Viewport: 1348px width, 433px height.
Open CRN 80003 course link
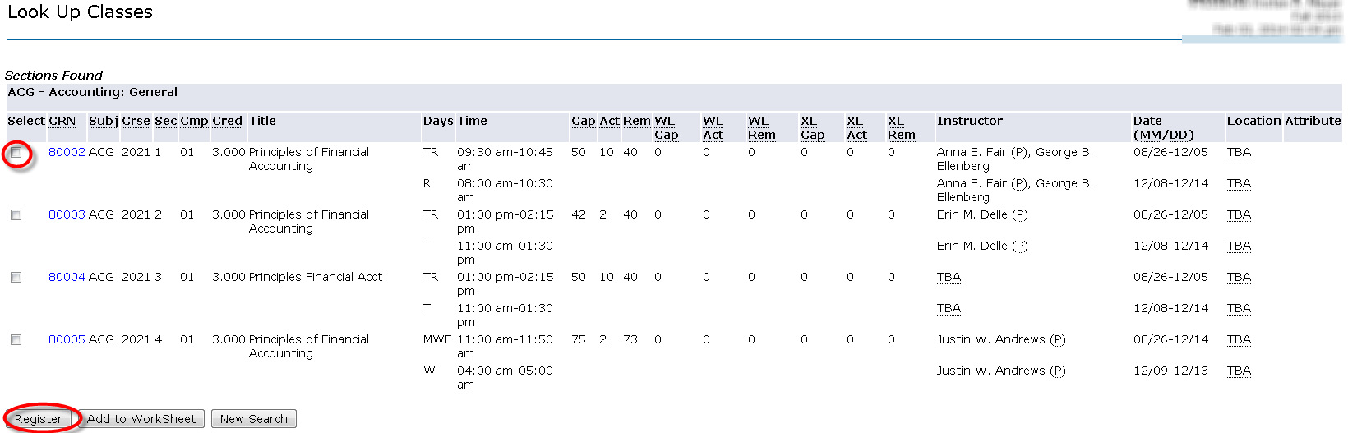67,214
